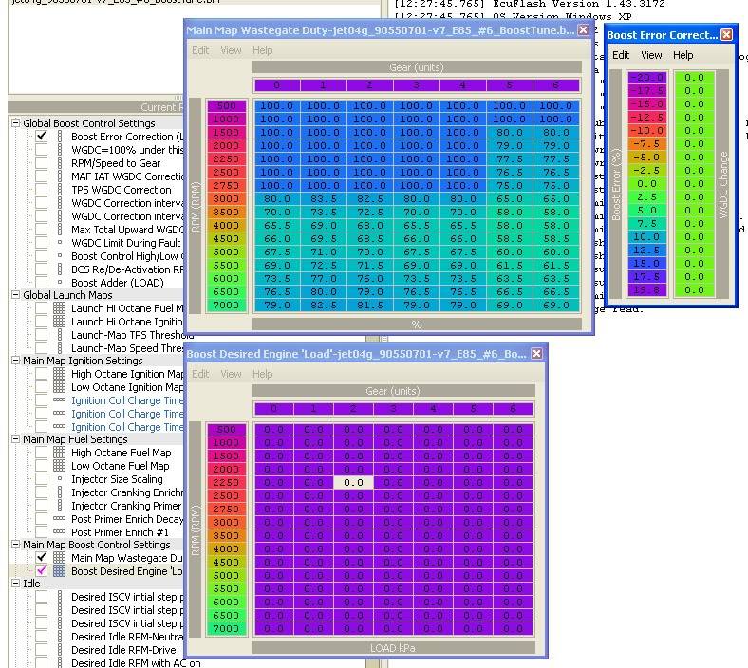Click the grid icon beside High Octane Fuel Map
Image resolution: width=748 pixels, height=668 pixels.
click(x=59, y=453)
